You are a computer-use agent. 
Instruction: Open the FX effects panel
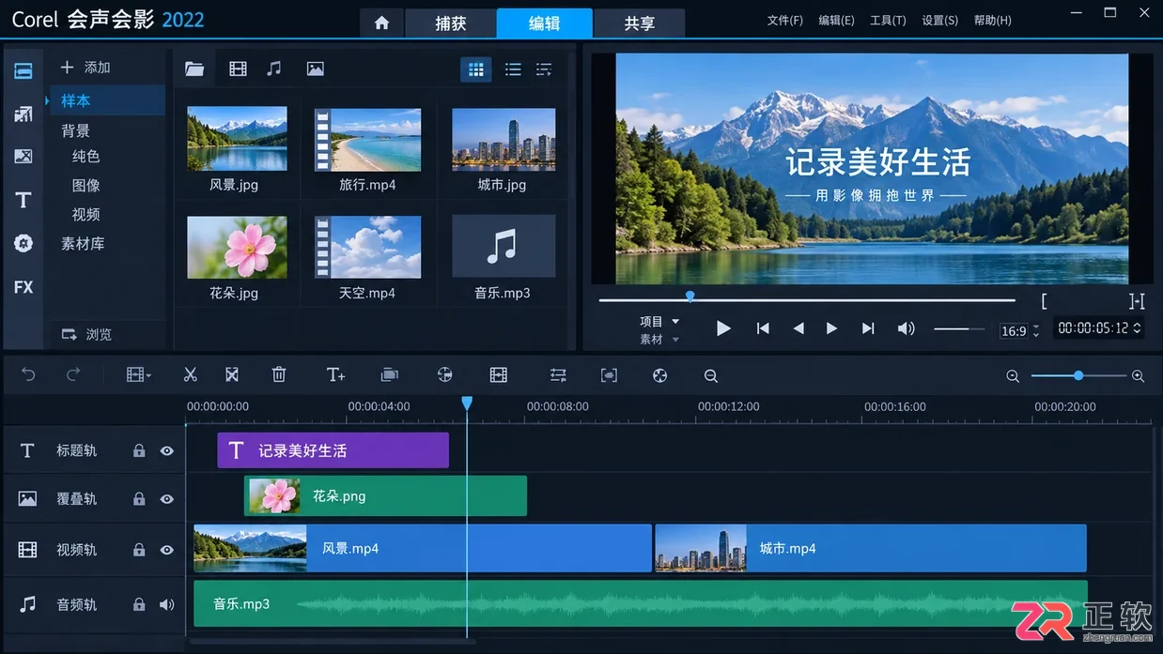click(23, 287)
